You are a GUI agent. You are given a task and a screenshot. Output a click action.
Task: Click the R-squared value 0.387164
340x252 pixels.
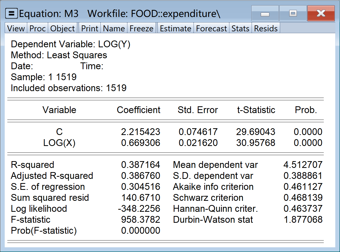pyautogui.click(x=140, y=165)
